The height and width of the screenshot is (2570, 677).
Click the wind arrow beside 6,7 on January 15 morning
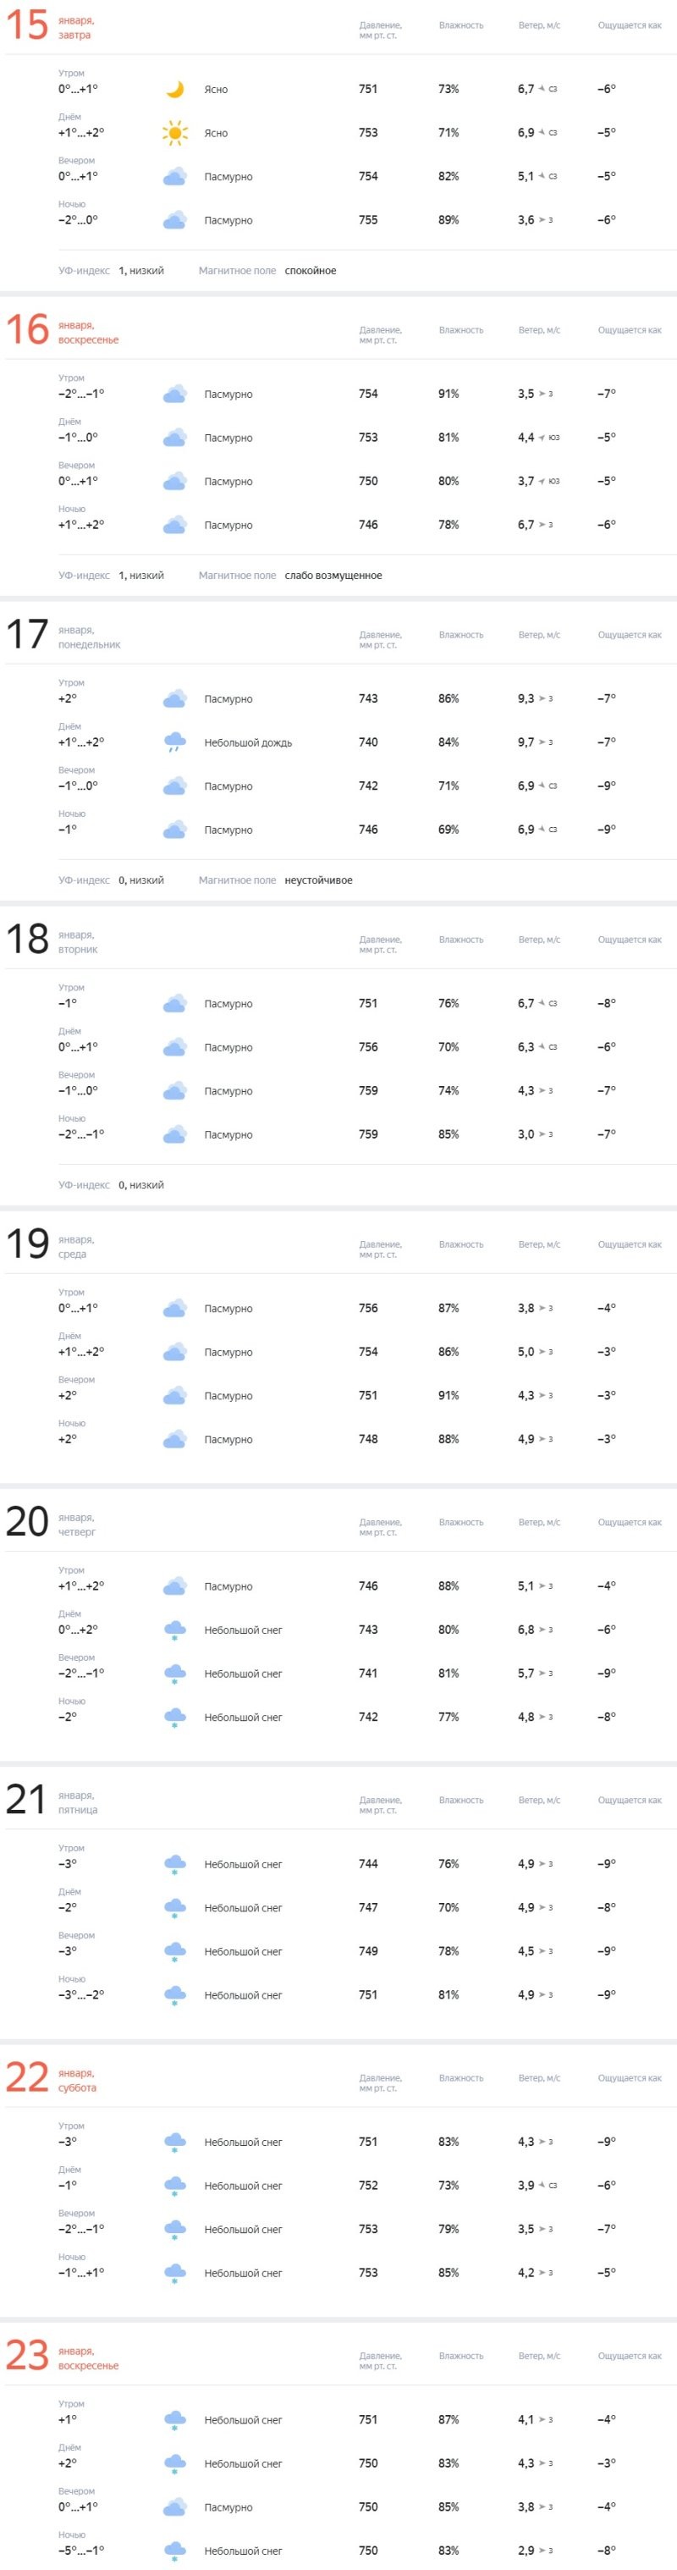coord(542,90)
